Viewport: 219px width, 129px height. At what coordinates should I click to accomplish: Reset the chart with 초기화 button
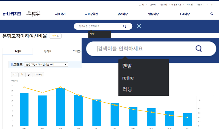click(38, 75)
